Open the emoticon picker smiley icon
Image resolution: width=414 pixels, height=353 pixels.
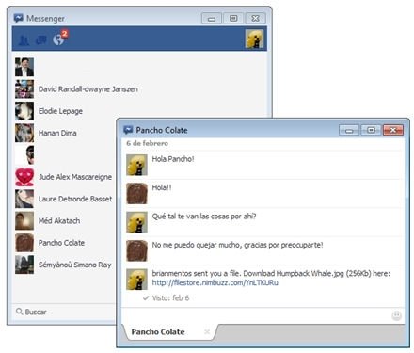coord(396,315)
